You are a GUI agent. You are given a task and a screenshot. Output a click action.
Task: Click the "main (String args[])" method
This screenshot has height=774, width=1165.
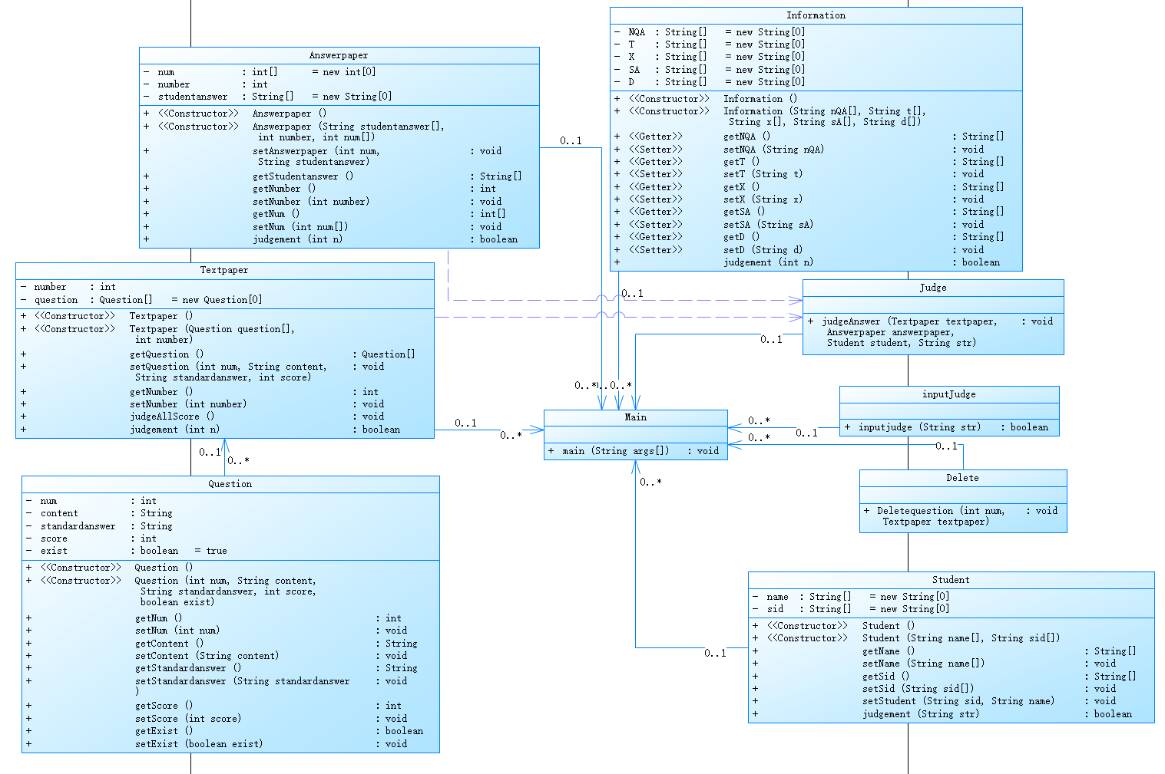(616, 451)
